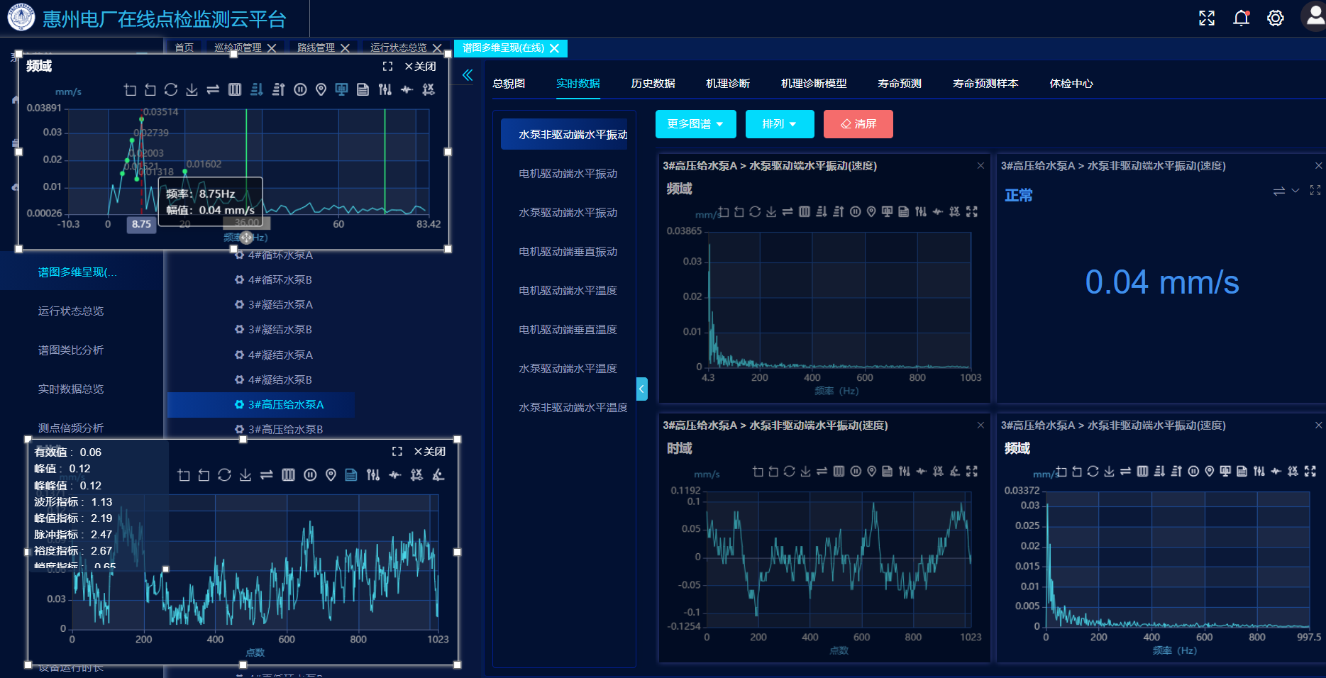Click the map pin marker icon in top-left popup

[321, 90]
